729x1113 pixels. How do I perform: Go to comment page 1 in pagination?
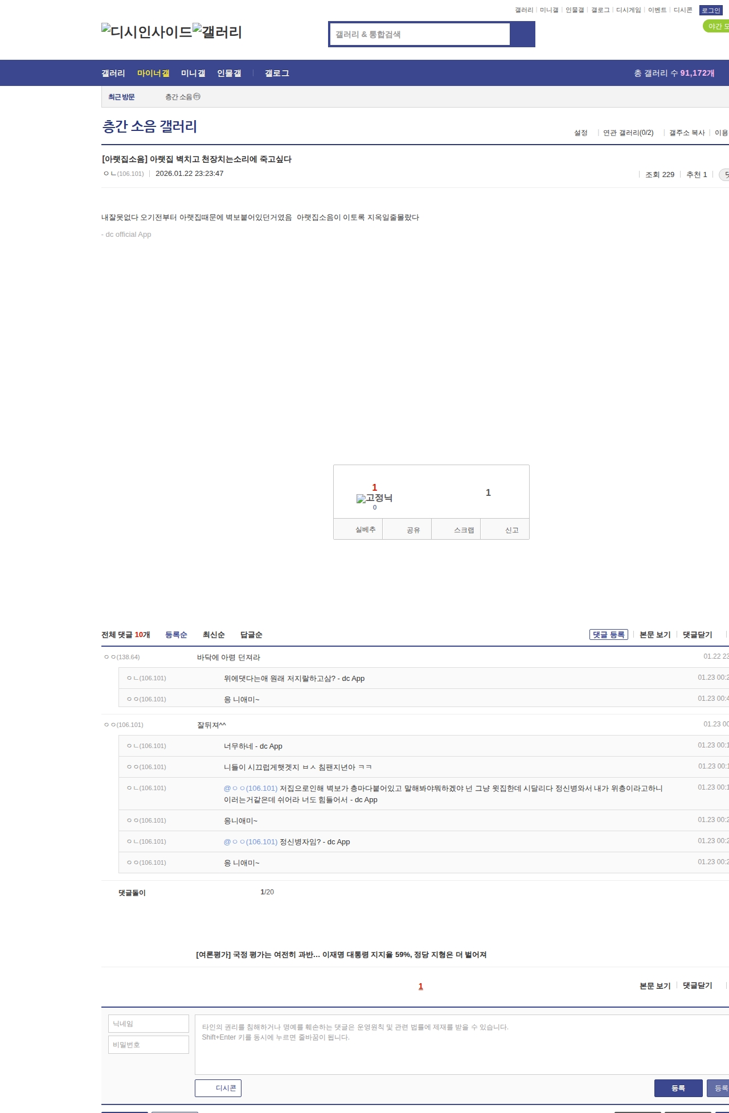[x=421, y=986]
